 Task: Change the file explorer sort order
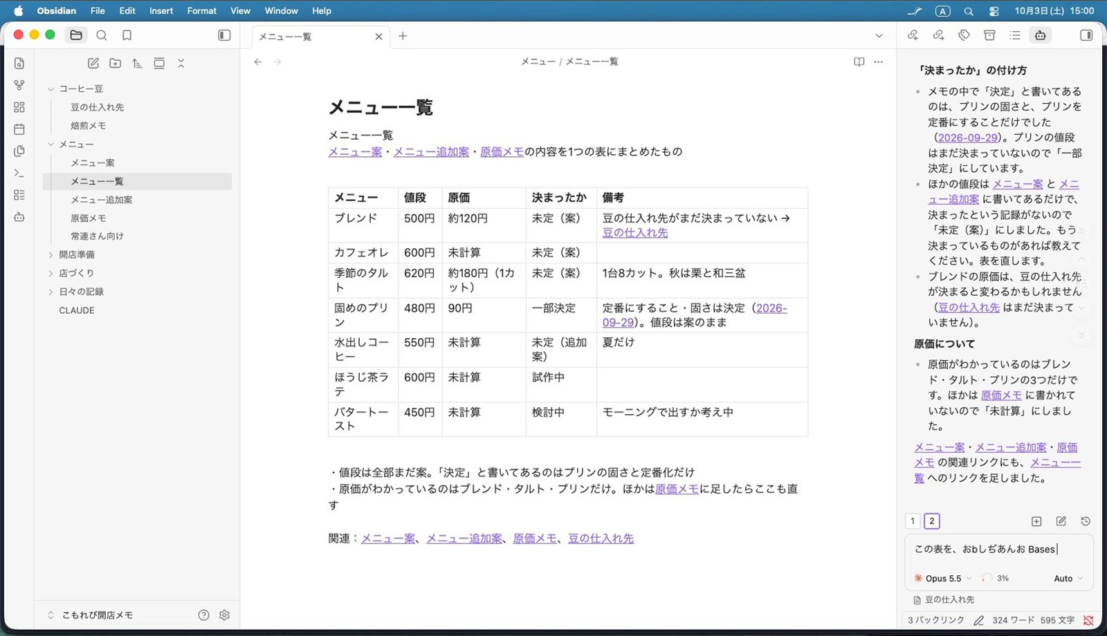tap(137, 63)
